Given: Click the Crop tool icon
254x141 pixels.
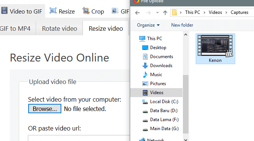Looking at the screenshot, I should (86, 10).
